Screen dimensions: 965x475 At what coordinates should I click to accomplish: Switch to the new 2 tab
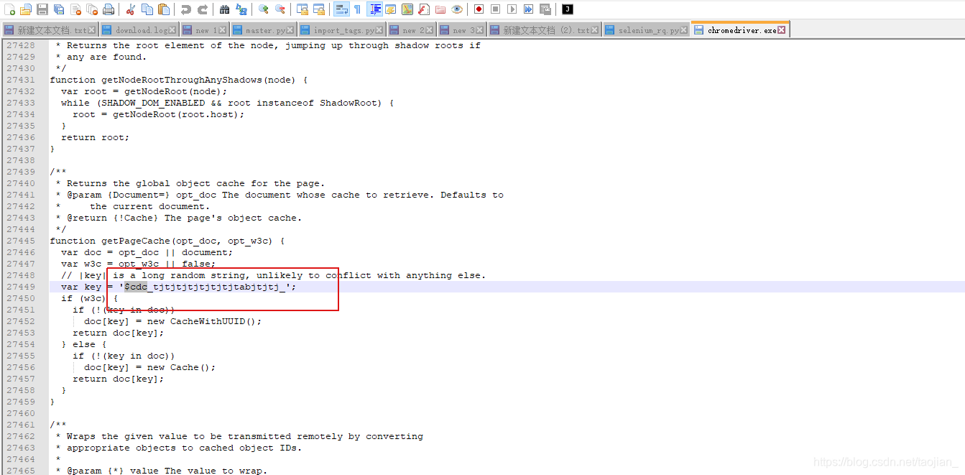pyautogui.click(x=412, y=30)
